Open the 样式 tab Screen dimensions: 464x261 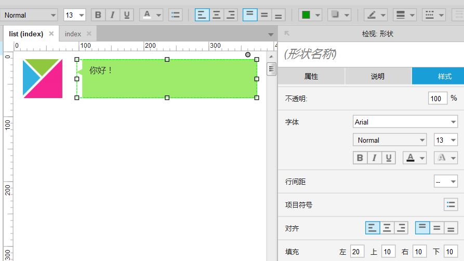click(x=438, y=76)
